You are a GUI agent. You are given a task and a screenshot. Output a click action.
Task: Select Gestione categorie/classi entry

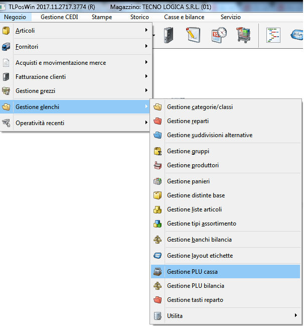200,107
